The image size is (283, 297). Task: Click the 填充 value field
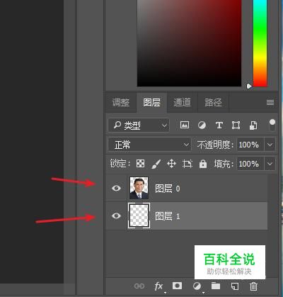click(x=250, y=164)
